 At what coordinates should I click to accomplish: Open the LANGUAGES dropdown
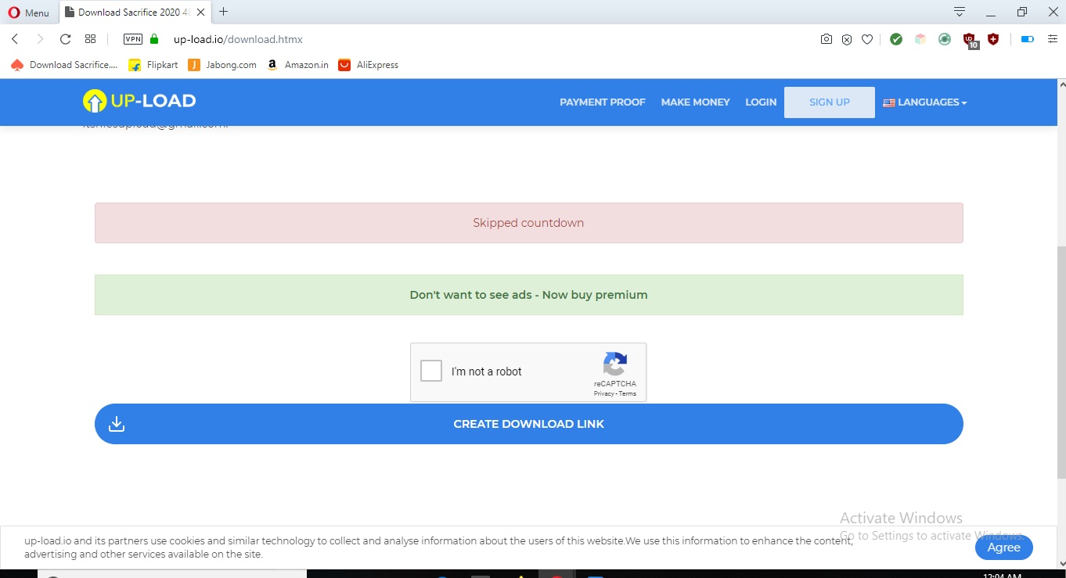point(925,102)
